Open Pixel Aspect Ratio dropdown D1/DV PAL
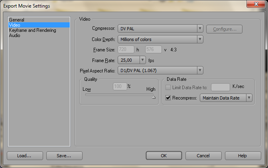The height and width of the screenshot is (168, 268). click(160, 70)
